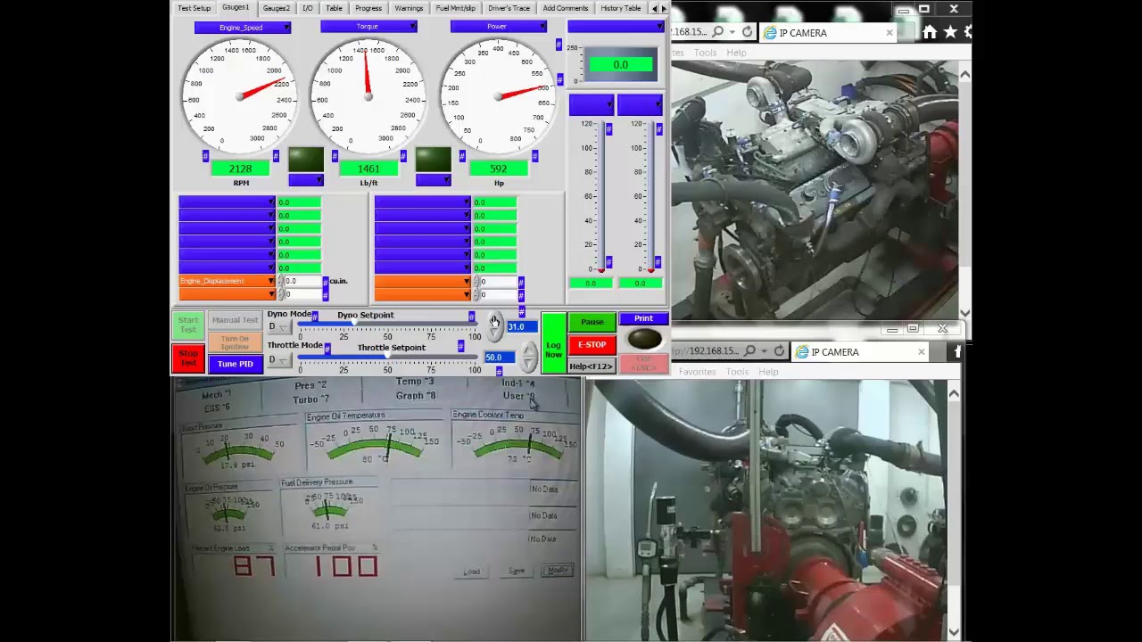The image size is (1142, 642).
Task: Click Favorites star in top IE window
Action: click(x=950, y=32)
